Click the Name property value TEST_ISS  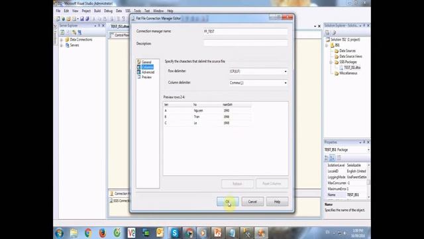pos(353,195)
